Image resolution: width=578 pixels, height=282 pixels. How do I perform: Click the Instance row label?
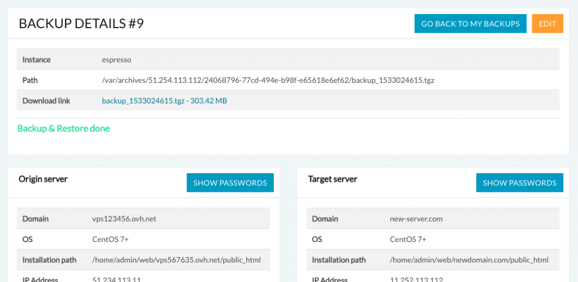tap(36, 60)
